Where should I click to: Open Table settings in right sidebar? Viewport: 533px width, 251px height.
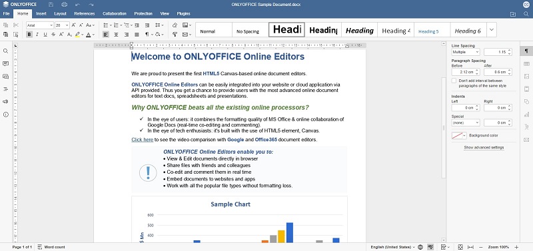point(526,64)
